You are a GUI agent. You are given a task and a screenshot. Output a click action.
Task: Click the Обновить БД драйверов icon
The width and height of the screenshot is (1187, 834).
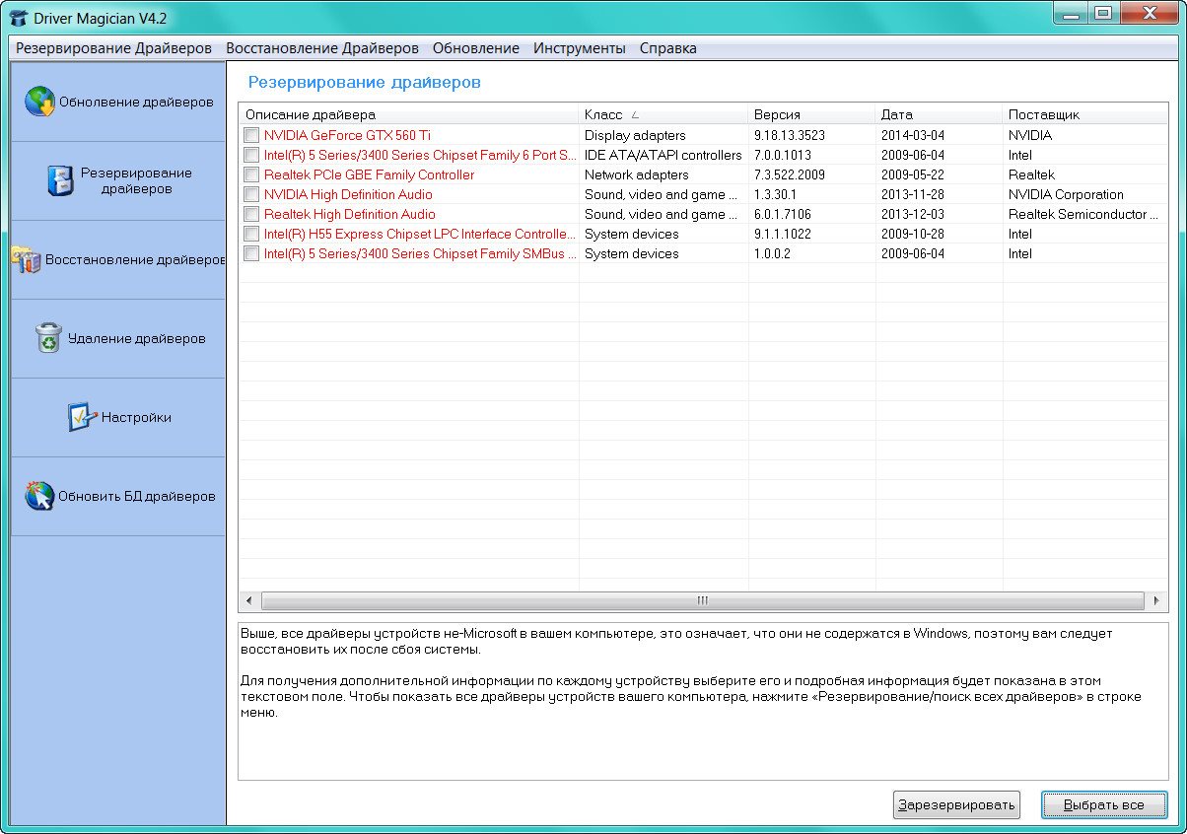[39, 496]
